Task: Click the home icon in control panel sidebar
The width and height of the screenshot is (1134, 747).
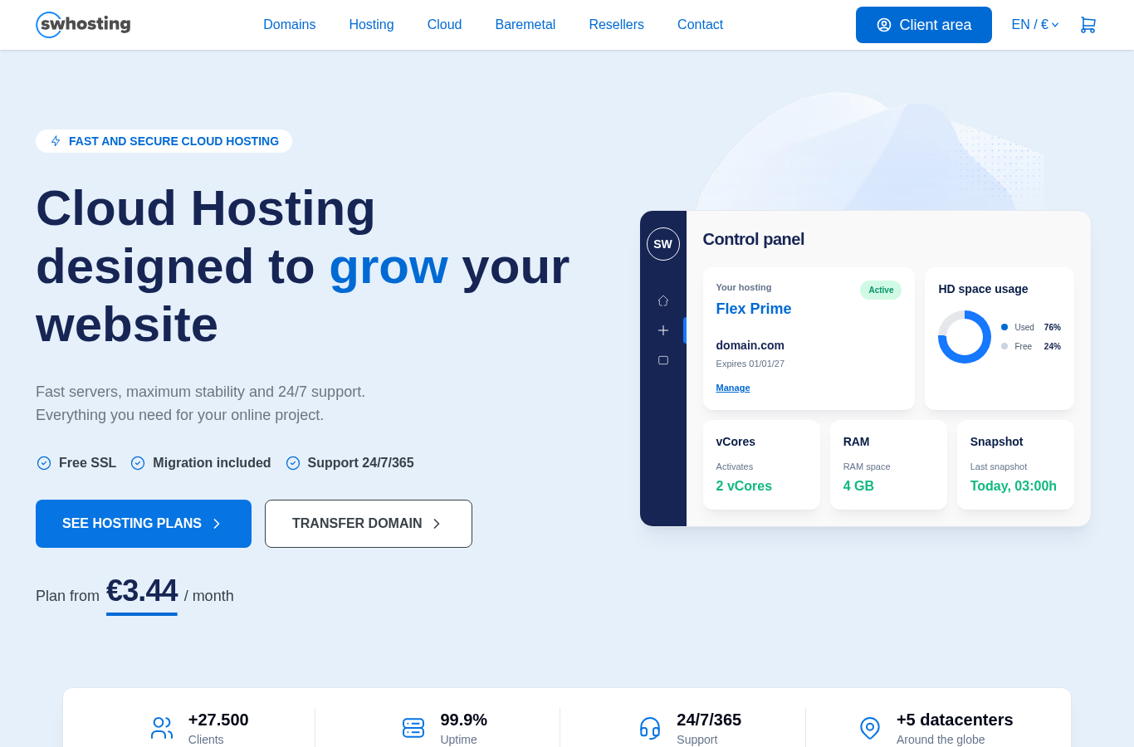Action: pyautogui.click(x=663, y=300)
